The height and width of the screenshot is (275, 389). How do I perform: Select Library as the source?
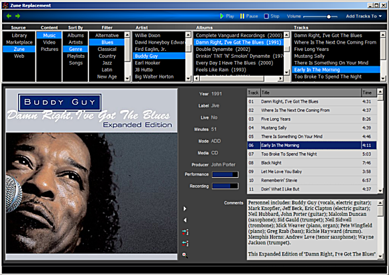coord(19,36)
